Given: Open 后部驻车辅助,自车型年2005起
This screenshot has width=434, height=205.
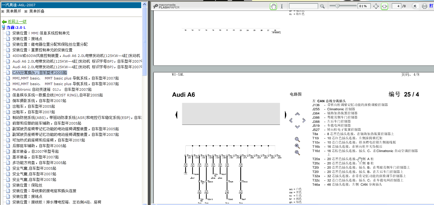Looking at the screenshot, I should pyautogui.click(x=39, y=146).
